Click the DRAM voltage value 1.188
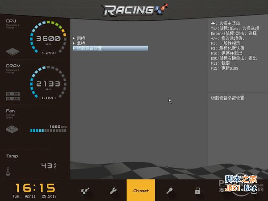Screen dimensions: 268x201 [x=48, y=98]
